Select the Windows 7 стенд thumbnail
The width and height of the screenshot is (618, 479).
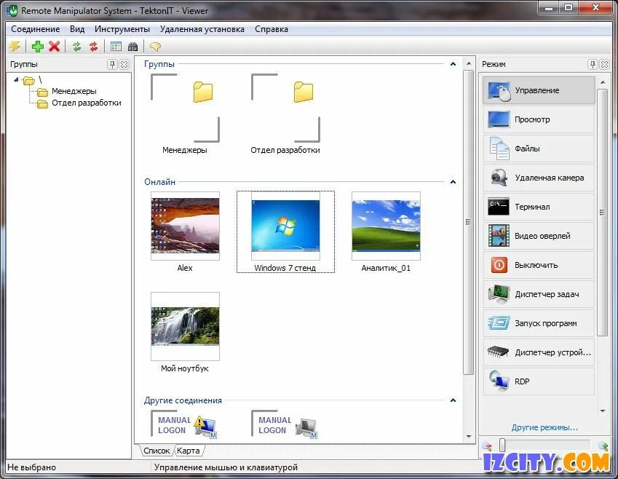[x=285, y=226]
